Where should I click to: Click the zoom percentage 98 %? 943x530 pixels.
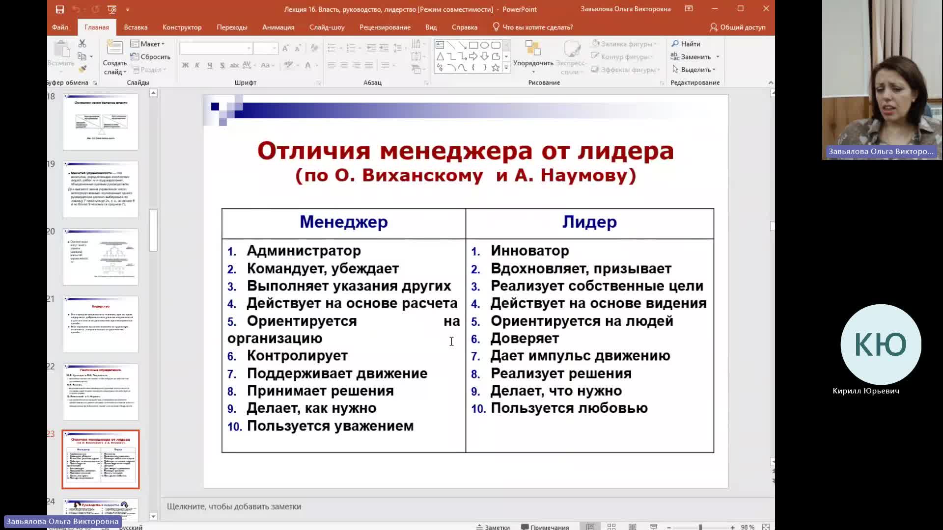pos(747,527)
